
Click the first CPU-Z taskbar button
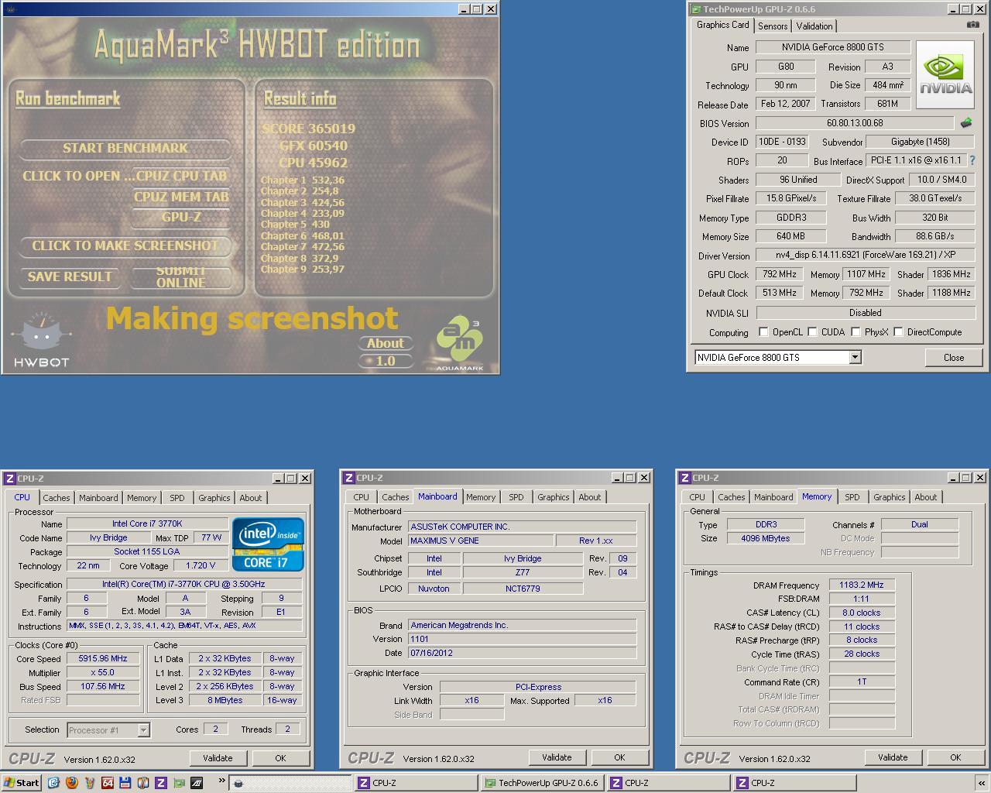417,783
